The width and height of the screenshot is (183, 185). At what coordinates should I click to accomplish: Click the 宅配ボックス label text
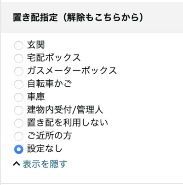[54, 58]
